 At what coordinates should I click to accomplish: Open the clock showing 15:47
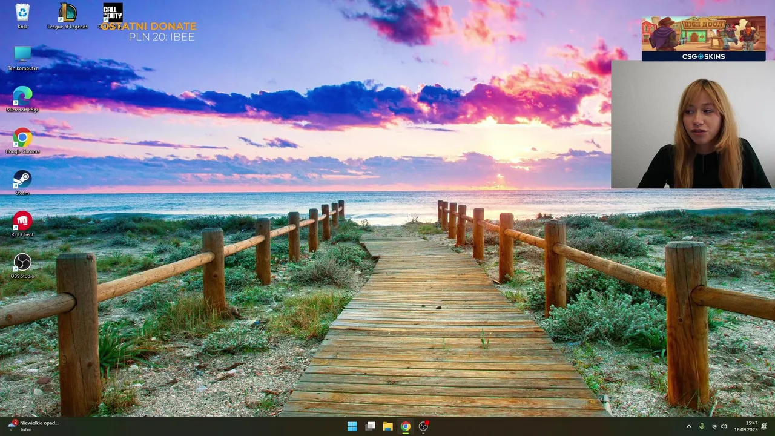click(x=746, y=426)
